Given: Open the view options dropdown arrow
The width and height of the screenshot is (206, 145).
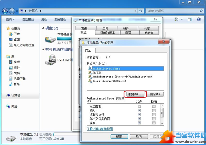Looking at the screenshot, I should 182,19.
